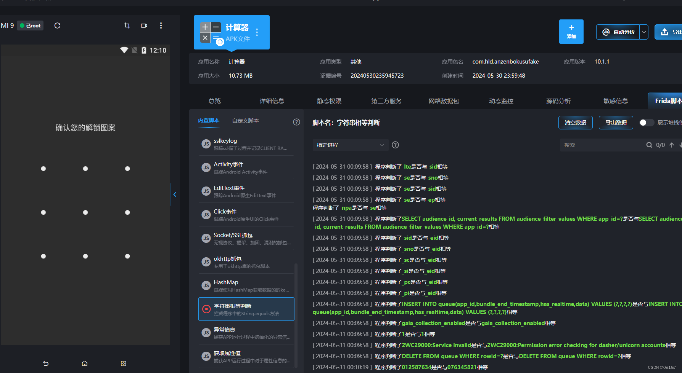Click the search magnifier icon
Screen dimensions: 682x373
point(649,145)
